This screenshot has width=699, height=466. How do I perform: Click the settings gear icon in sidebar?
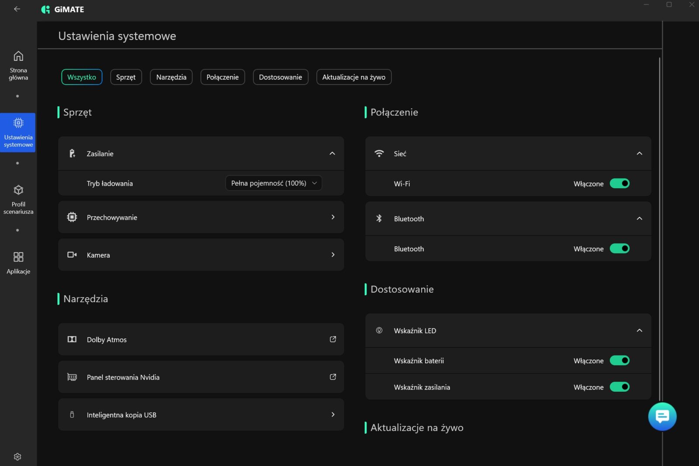click(x=17, y=456)
